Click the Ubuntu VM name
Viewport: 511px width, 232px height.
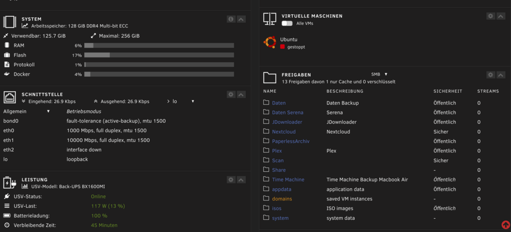click(x=289, y=40)
